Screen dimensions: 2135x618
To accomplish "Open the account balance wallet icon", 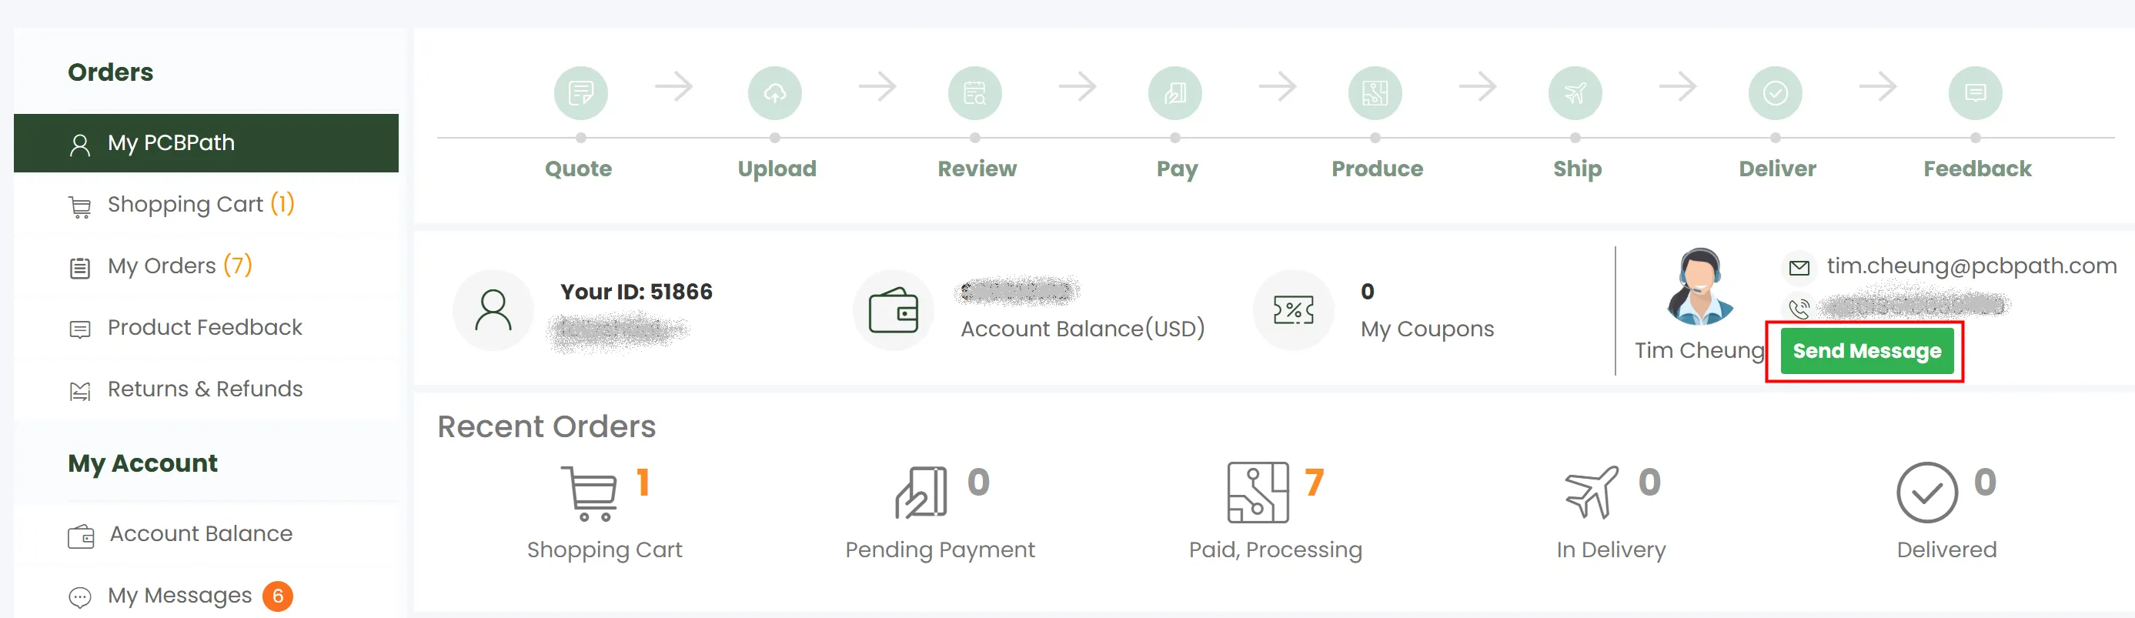I will click(x=893, y=311).
